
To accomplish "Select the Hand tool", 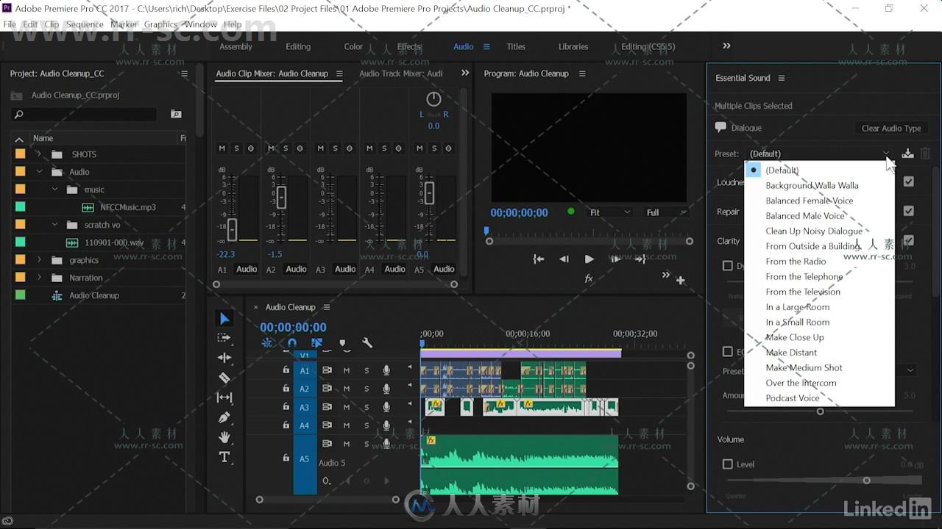I will pos(224,437).
